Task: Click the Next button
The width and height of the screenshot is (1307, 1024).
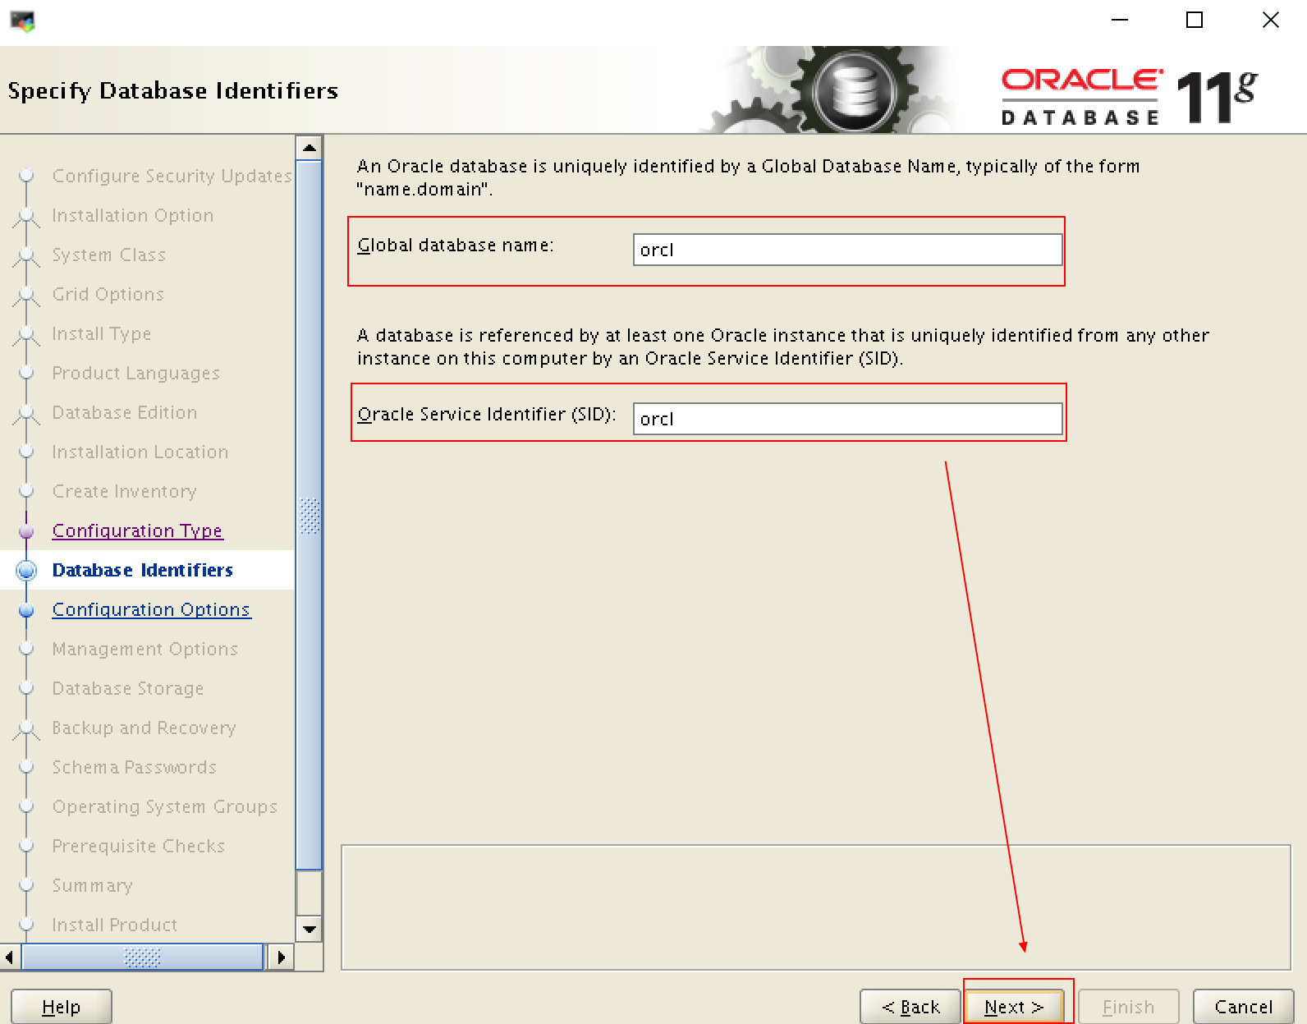Action: pyautogui.click(x=1013, y=1007)
